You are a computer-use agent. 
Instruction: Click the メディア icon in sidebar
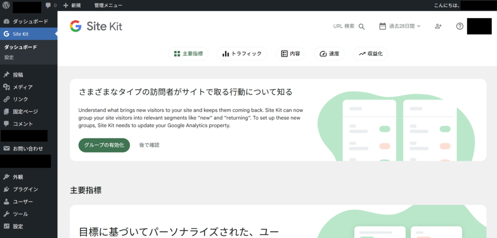[x=6, y=87]
